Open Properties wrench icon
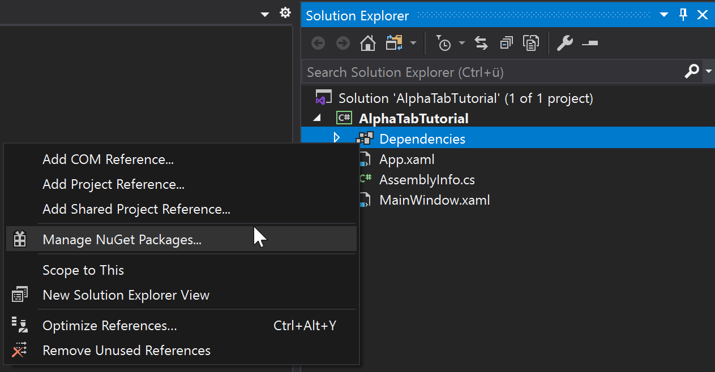The width and height of the screenshot is (715, 372). tap(564, 44)
